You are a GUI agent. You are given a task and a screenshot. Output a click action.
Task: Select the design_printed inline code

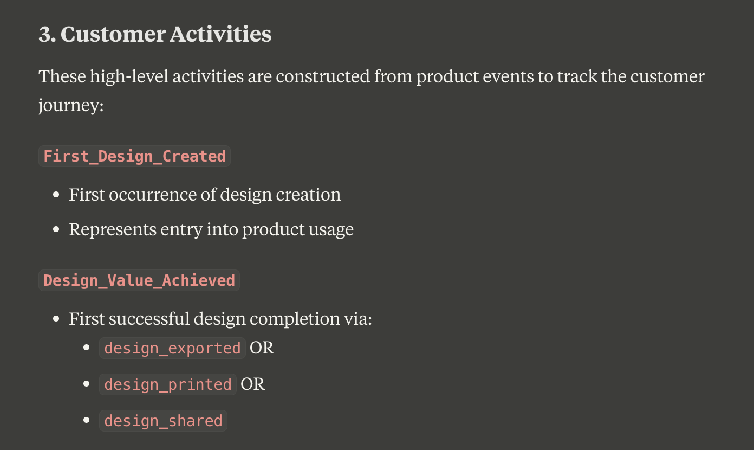click(x=168, y=384)
